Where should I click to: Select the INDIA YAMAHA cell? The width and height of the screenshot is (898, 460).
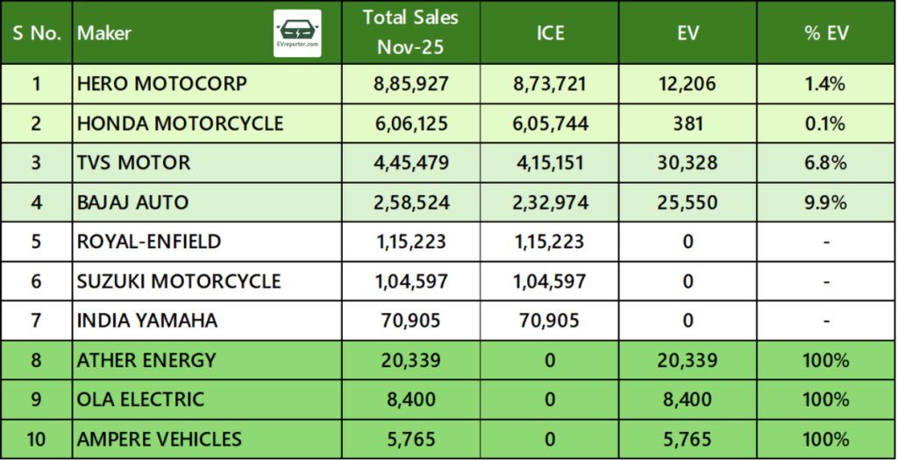pyautogui.click(x=147, y=321)
